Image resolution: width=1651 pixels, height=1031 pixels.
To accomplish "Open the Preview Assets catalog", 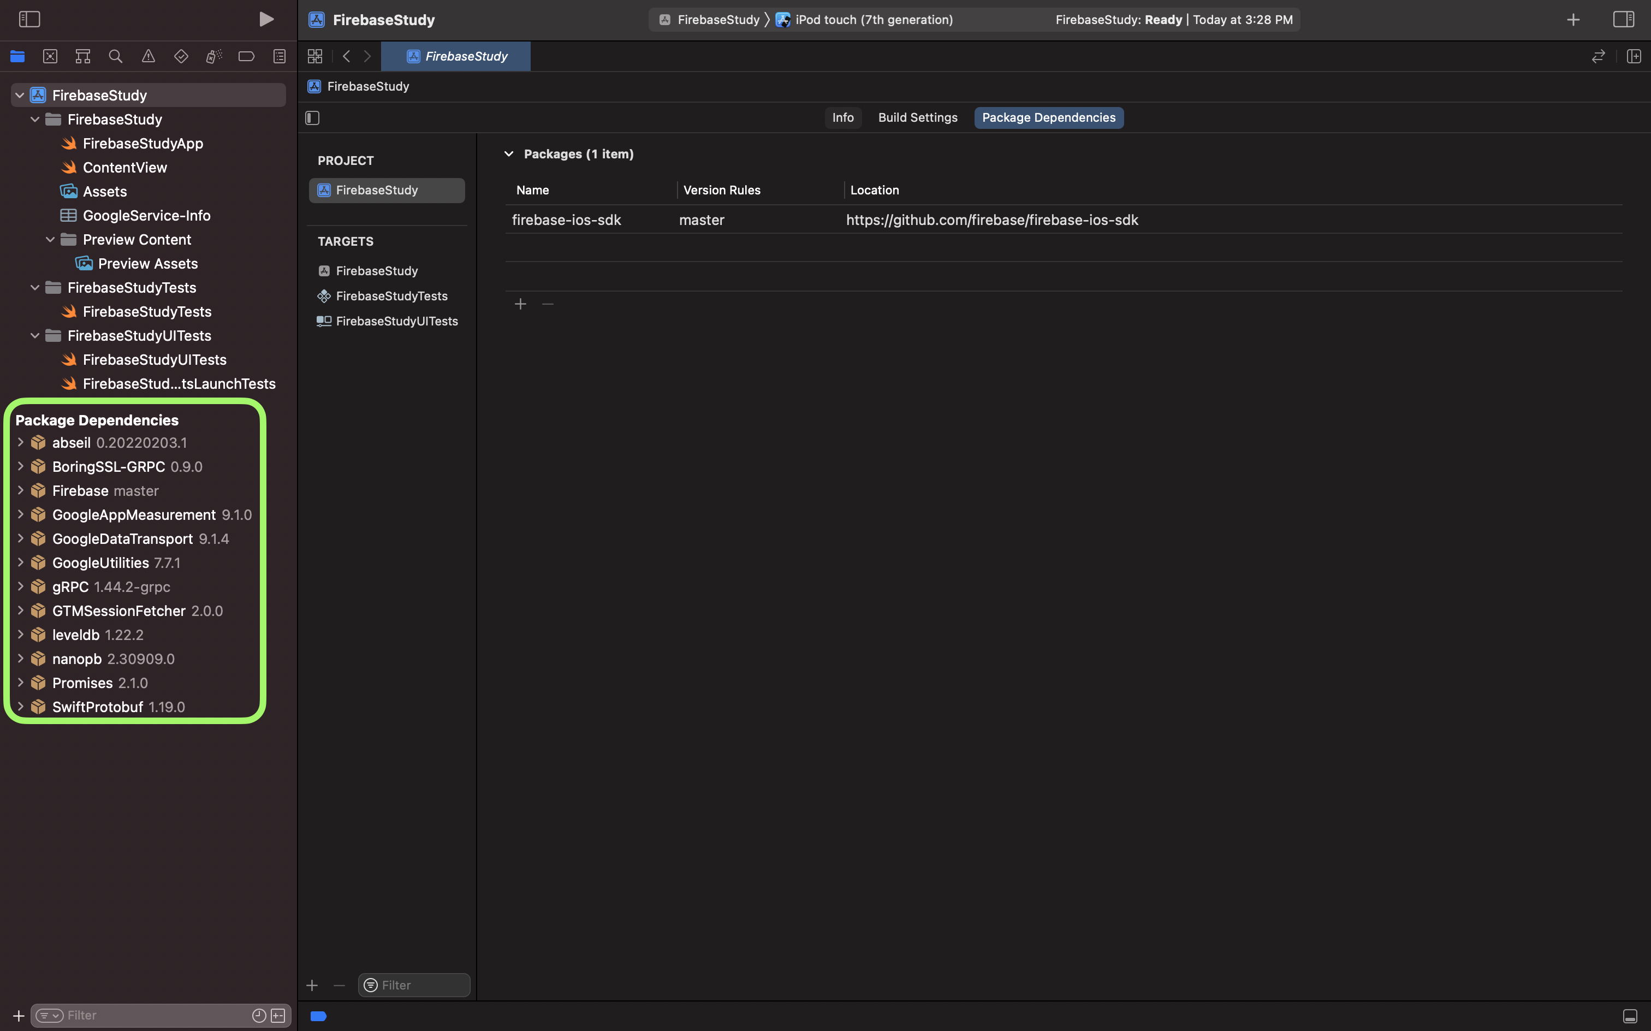I will tap(137, 263).
